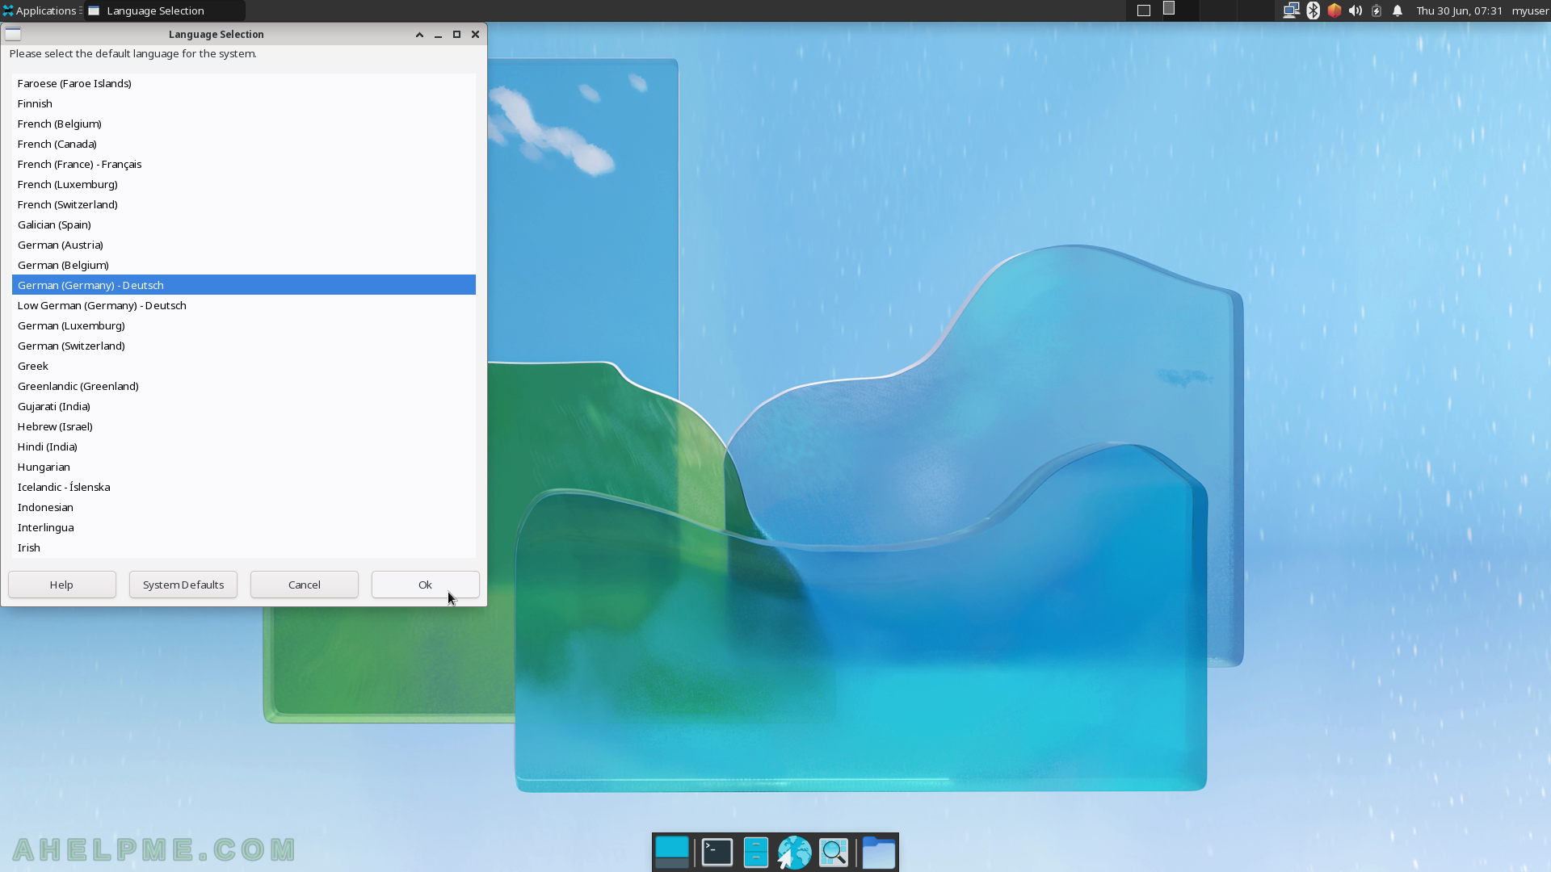The width and height of the screenshot is (1551, 872).
Task: Click the Language Selection taskbar entry
Action: click(x=165, y=10)
